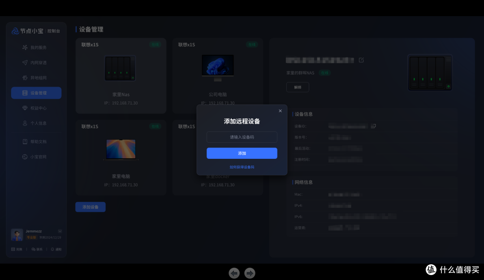Click the 公司电脑 device name text

pos(218,94)
